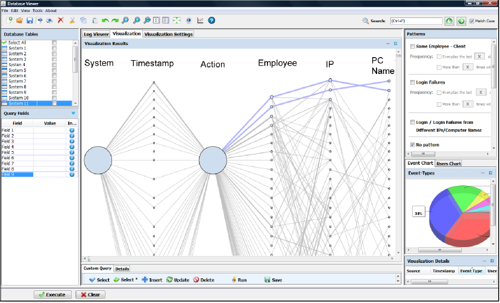Click the save floppy disk toolbar icon
The height and width of the screenshot is (303, 500).
click(30, 20)
